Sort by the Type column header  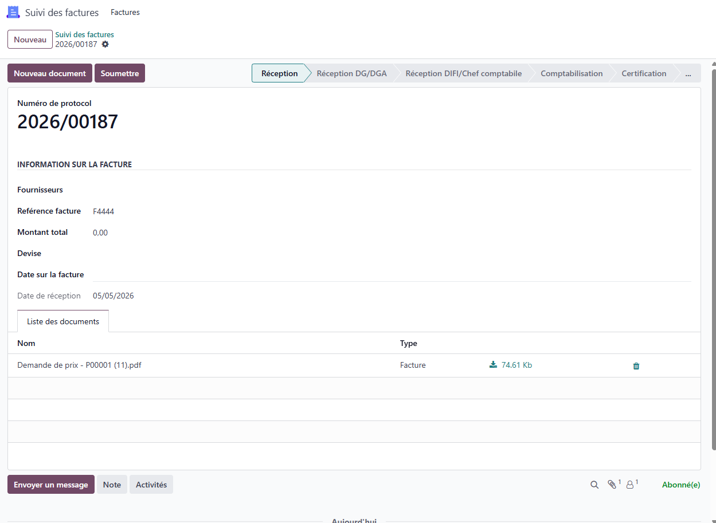coord(409,343)
